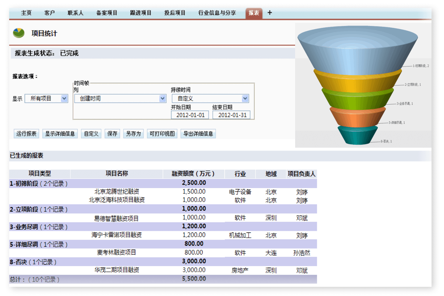This screenshot has height=296, width=444.
Task: Click the blue top funnel segment
Action: [x=357, y=51]
